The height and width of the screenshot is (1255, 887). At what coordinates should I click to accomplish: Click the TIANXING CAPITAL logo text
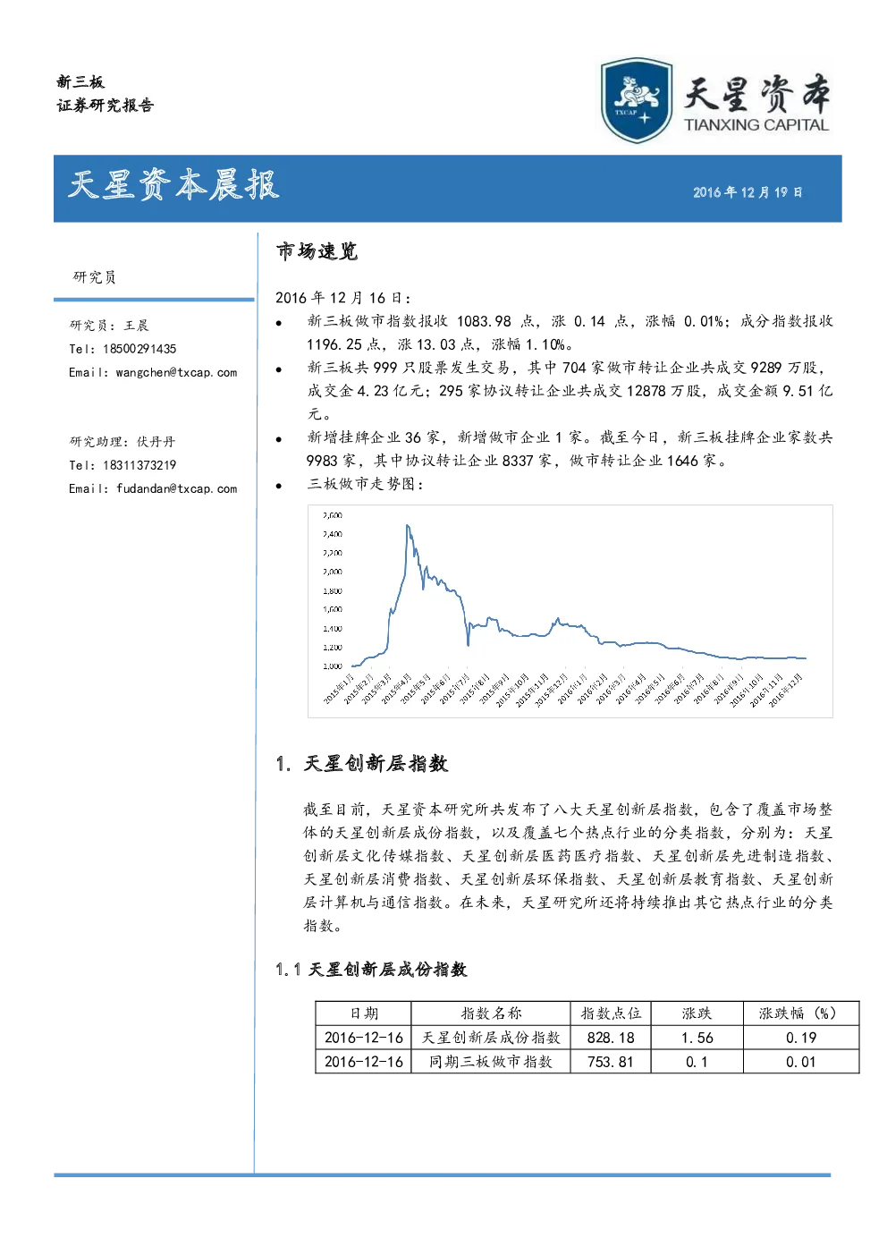click(756, 125)
